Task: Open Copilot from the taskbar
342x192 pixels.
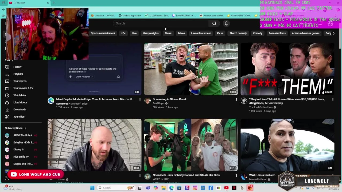Action: (156, 188)
